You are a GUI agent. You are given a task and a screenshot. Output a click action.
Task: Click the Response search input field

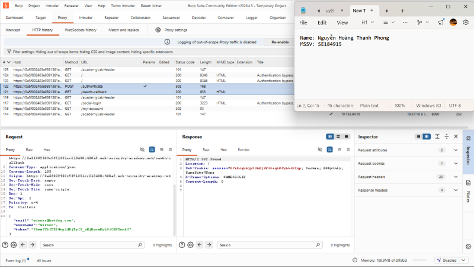[x=270, y=245]
